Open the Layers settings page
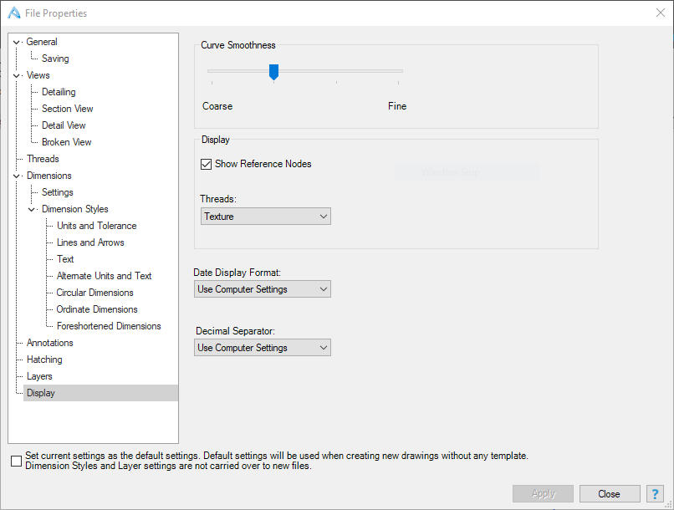This screenshot has height=510, width=674. tap(39, 376)
